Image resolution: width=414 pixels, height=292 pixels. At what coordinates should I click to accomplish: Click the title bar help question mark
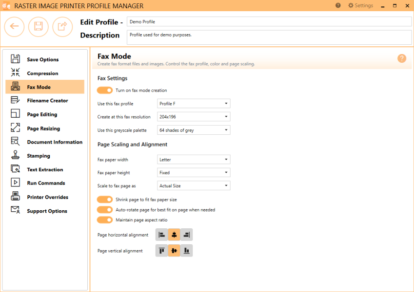tap(338, 5)
